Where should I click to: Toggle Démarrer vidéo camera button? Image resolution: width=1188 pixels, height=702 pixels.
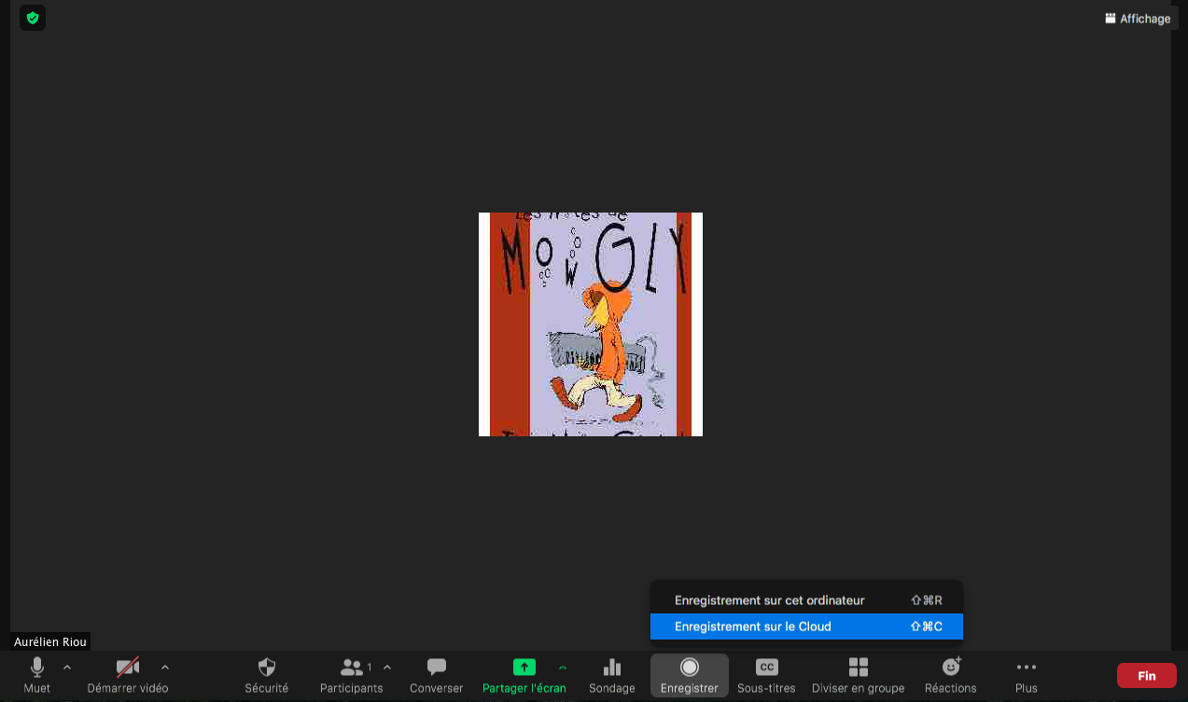coord(127,675)
